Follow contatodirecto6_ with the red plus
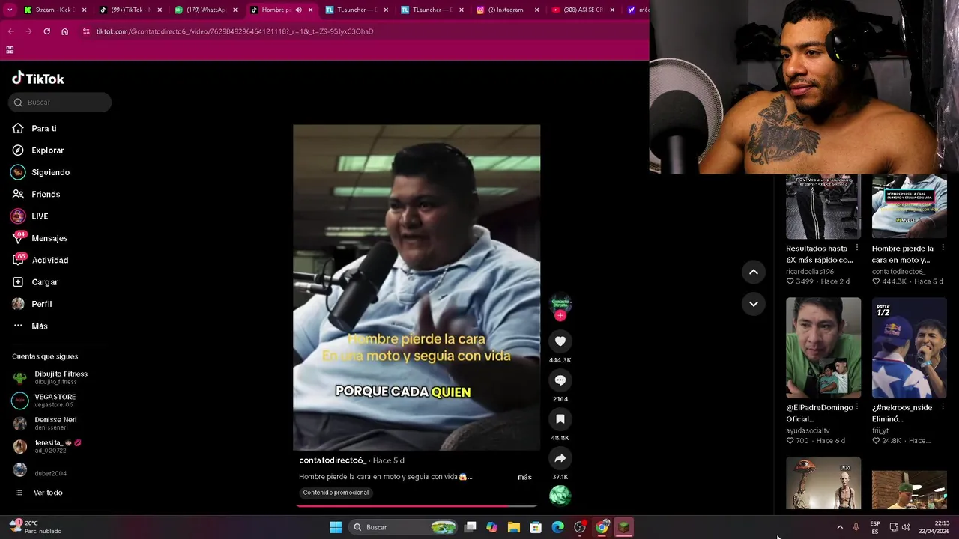The width and height of the screenshot is (959, 539). click(x=560, y=315)
